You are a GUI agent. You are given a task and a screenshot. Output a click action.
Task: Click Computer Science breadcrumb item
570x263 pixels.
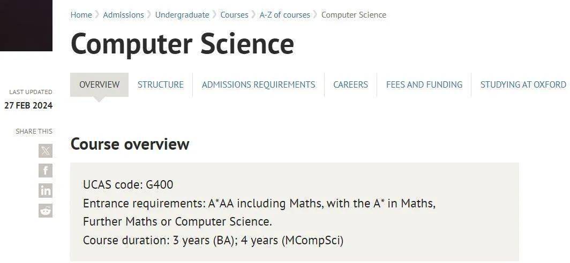(x=354, y=15)
